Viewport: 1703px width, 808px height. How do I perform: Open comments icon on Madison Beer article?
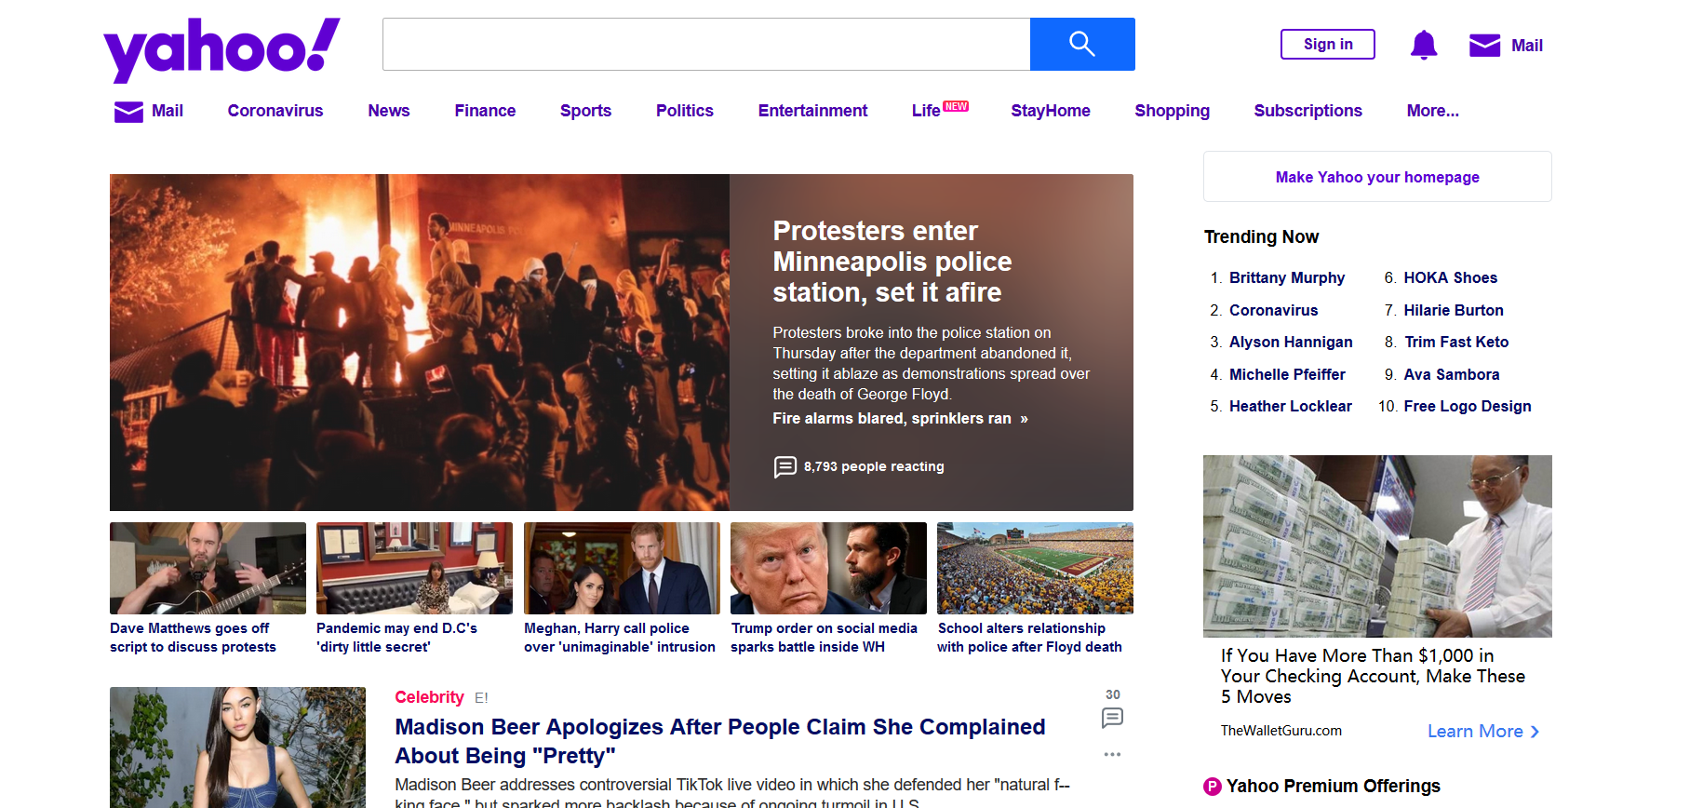pyautogui.click(x=1112, y=718)
